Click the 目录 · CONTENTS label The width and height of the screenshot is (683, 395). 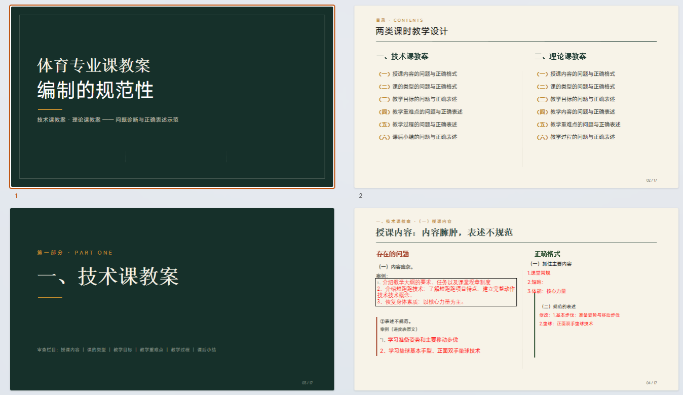pos(399,20)
